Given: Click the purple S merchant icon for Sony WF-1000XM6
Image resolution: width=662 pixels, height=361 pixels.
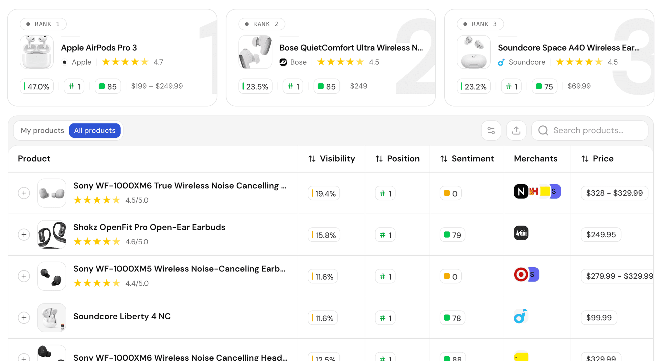Looking at the screenshot, I should (556, 192).
